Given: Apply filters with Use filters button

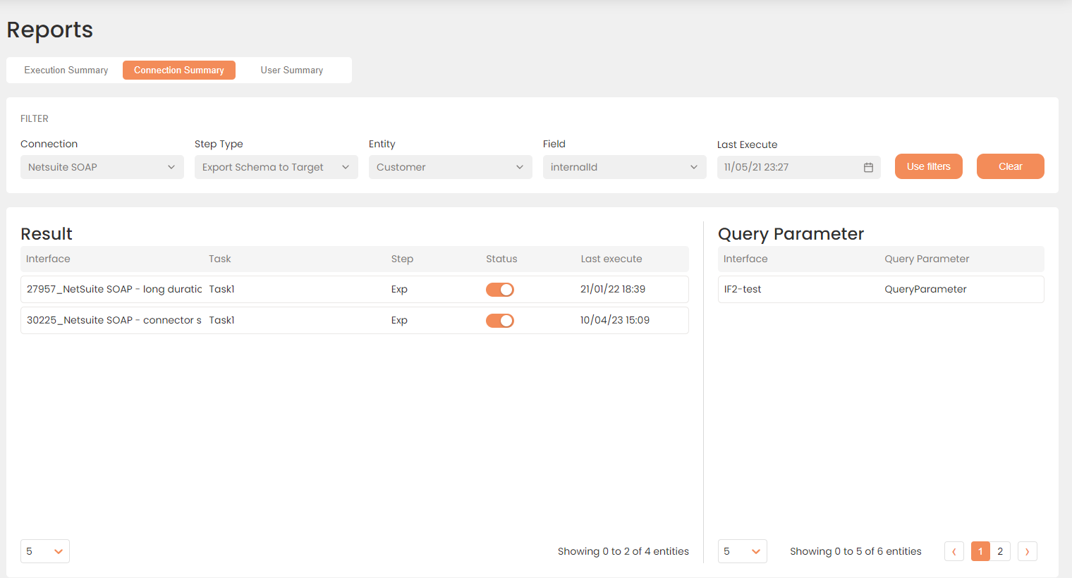Looking at the screenshot, I should click(x=929, y=166).
